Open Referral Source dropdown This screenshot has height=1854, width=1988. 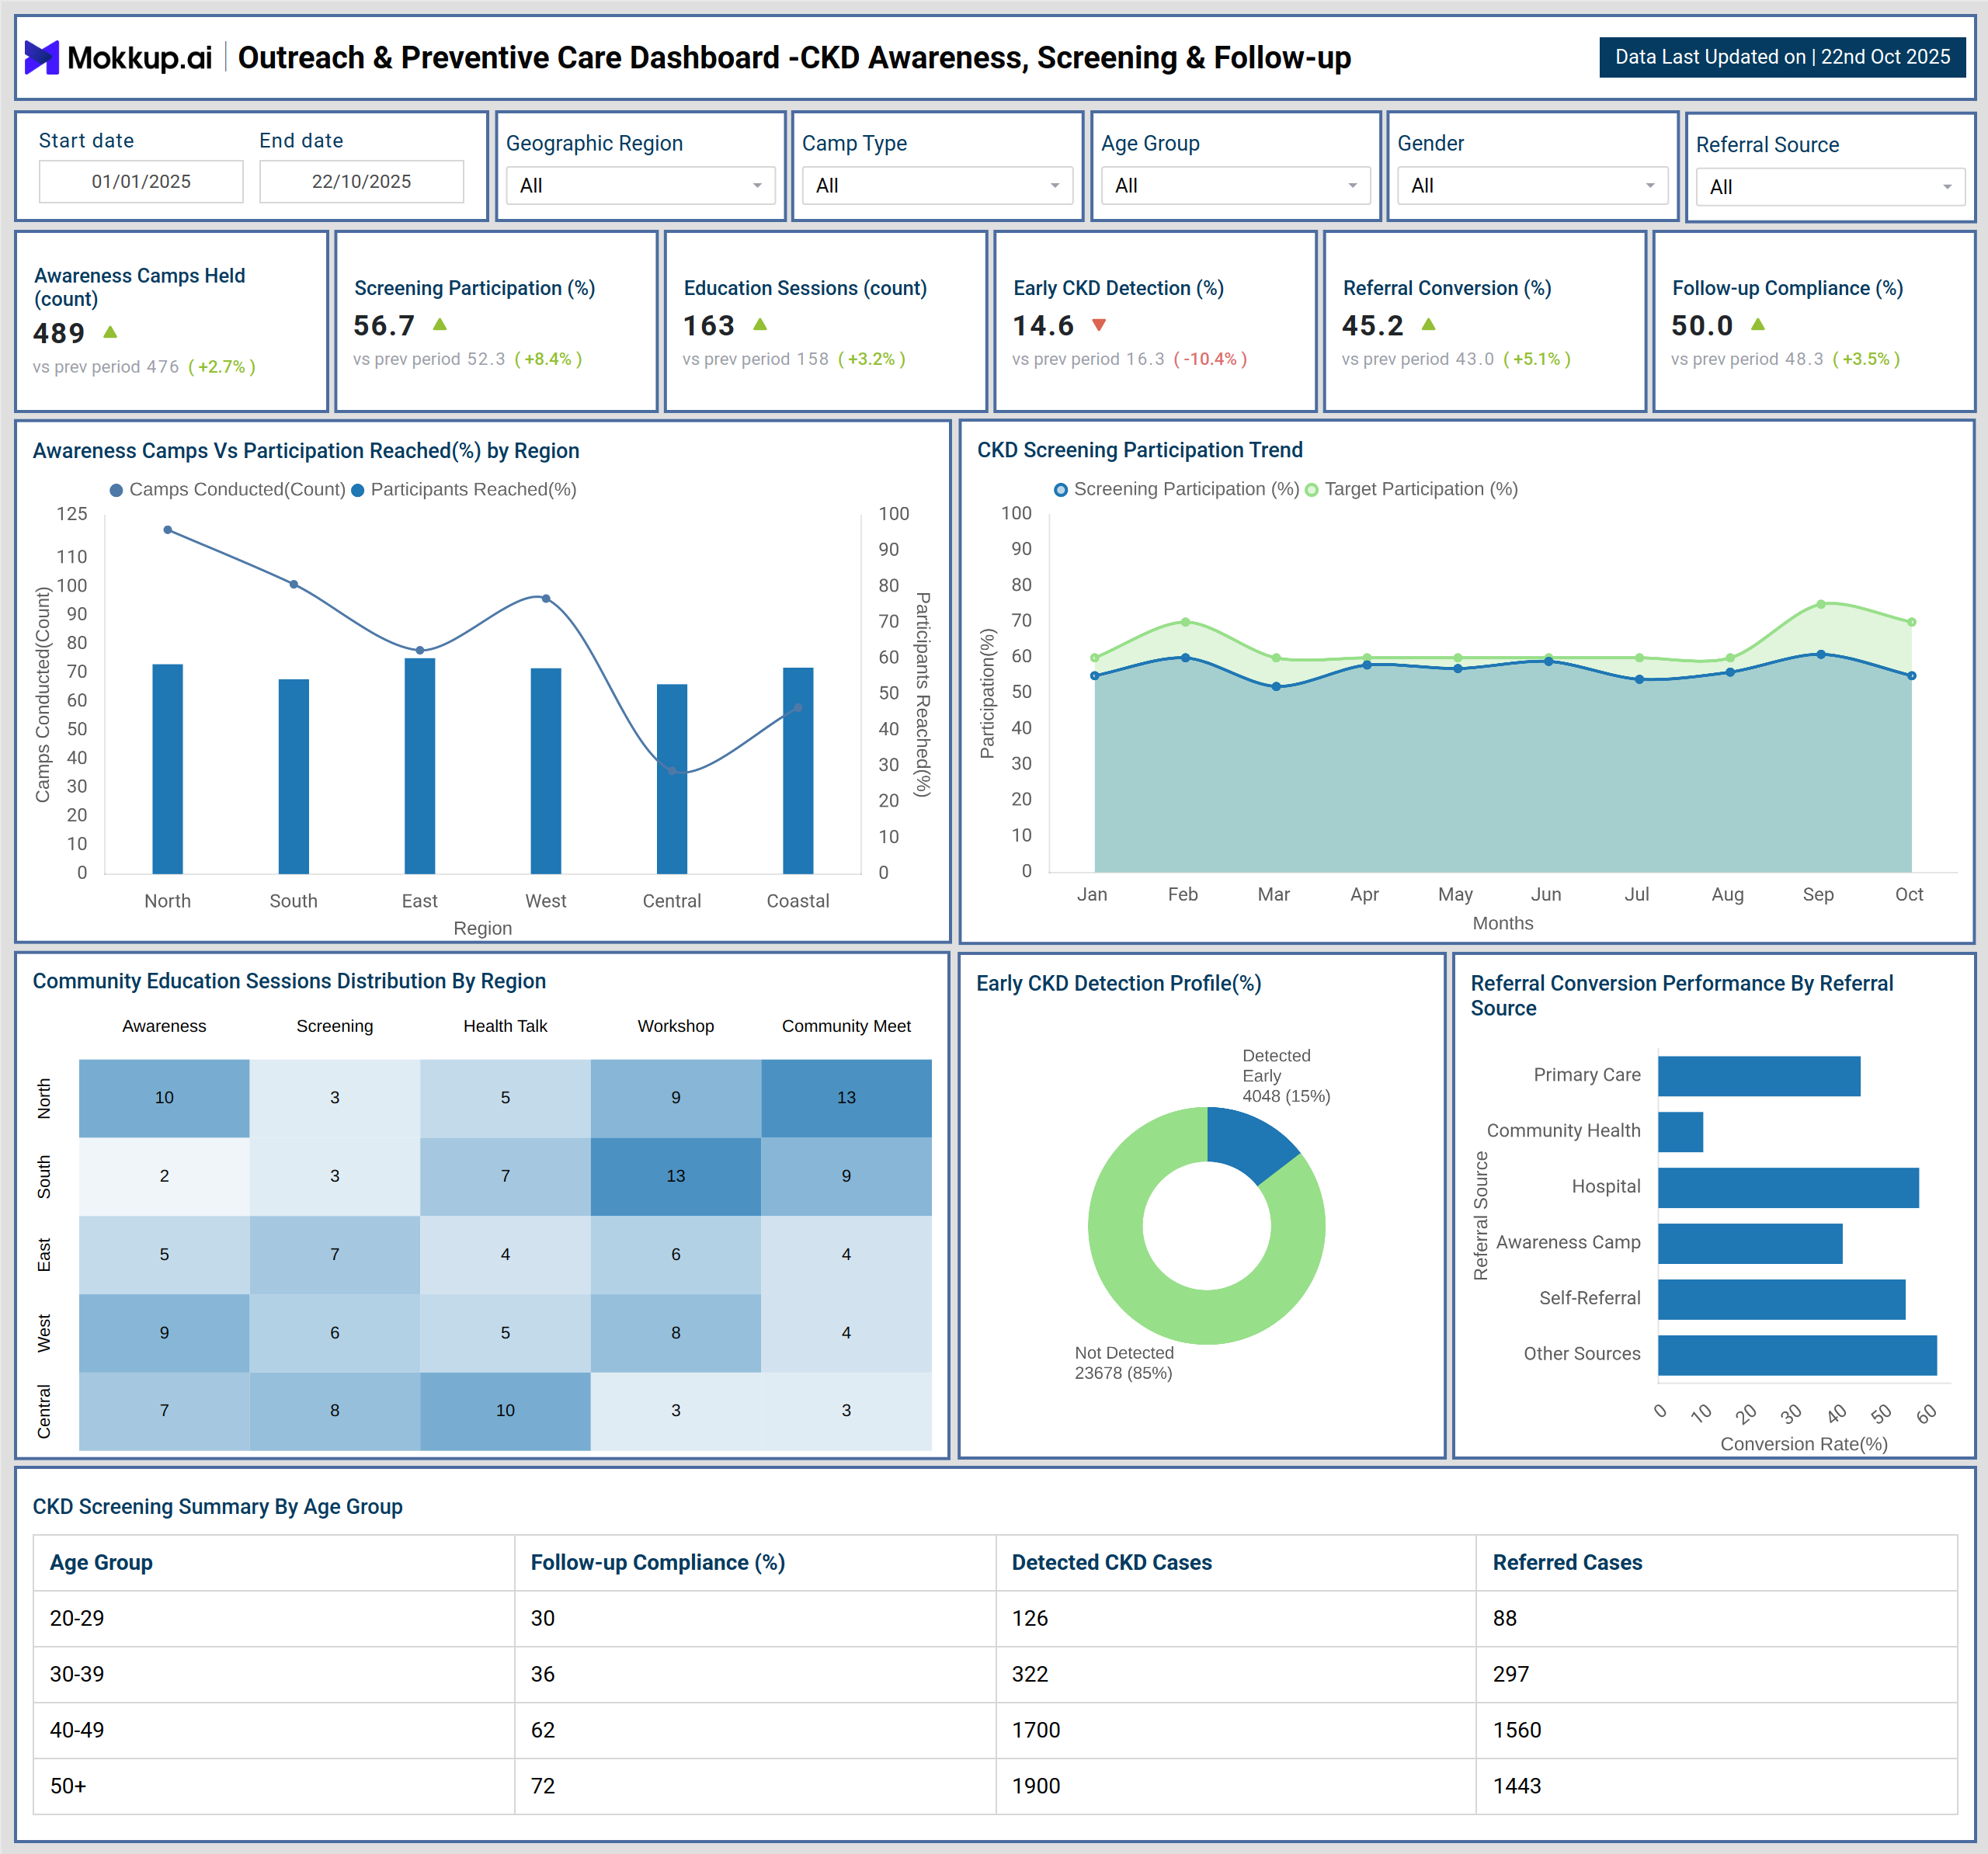1830,187
